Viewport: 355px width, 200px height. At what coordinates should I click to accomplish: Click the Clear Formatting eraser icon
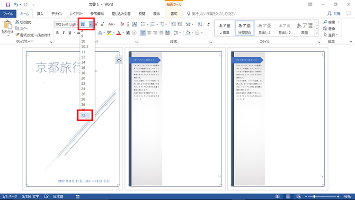click(123, 24)
